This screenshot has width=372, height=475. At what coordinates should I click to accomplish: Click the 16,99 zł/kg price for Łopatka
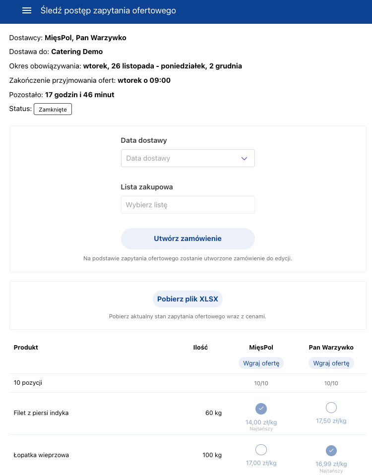coord(331,464)
